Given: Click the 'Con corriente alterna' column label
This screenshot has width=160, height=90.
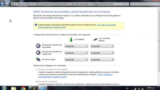Looking at the screenshot, I should click(104, 39).
